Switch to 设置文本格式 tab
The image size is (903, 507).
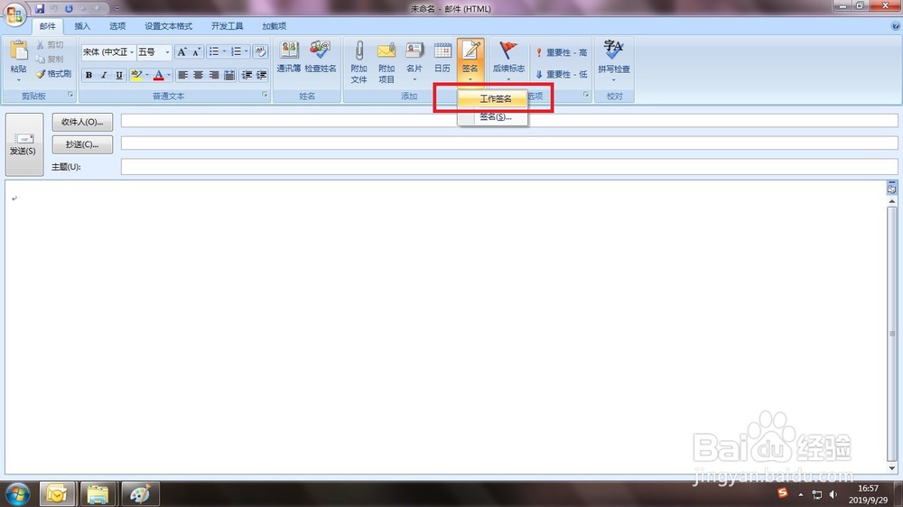click(168, 26)
